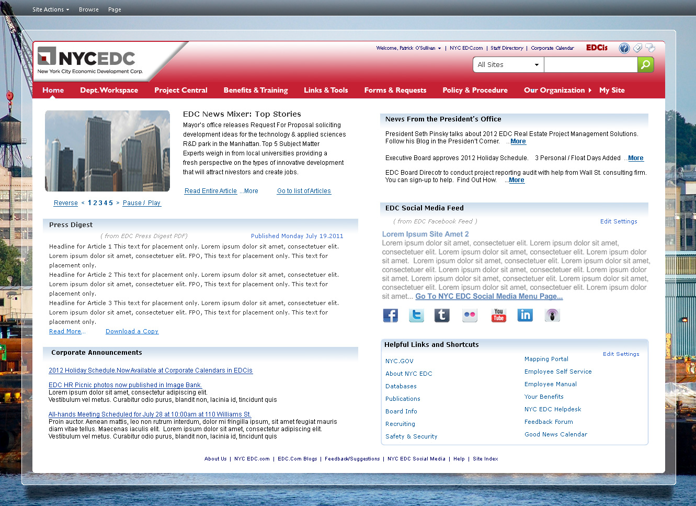Open the Tumblr social media icon

coord(442,315)
